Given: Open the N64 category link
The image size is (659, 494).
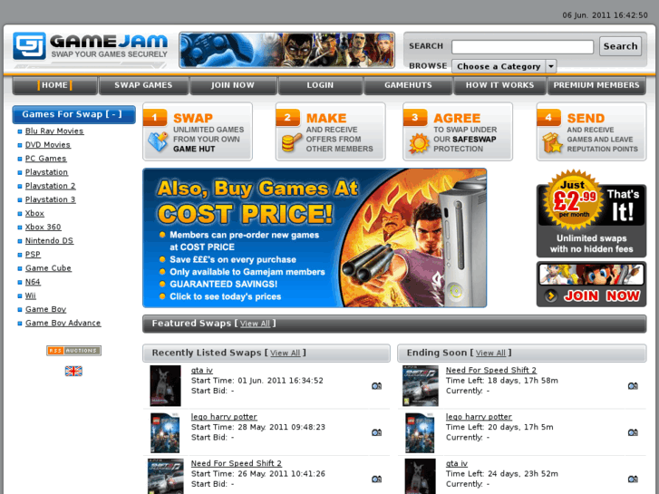Looking at the screenshot, I should coord(33,282).
